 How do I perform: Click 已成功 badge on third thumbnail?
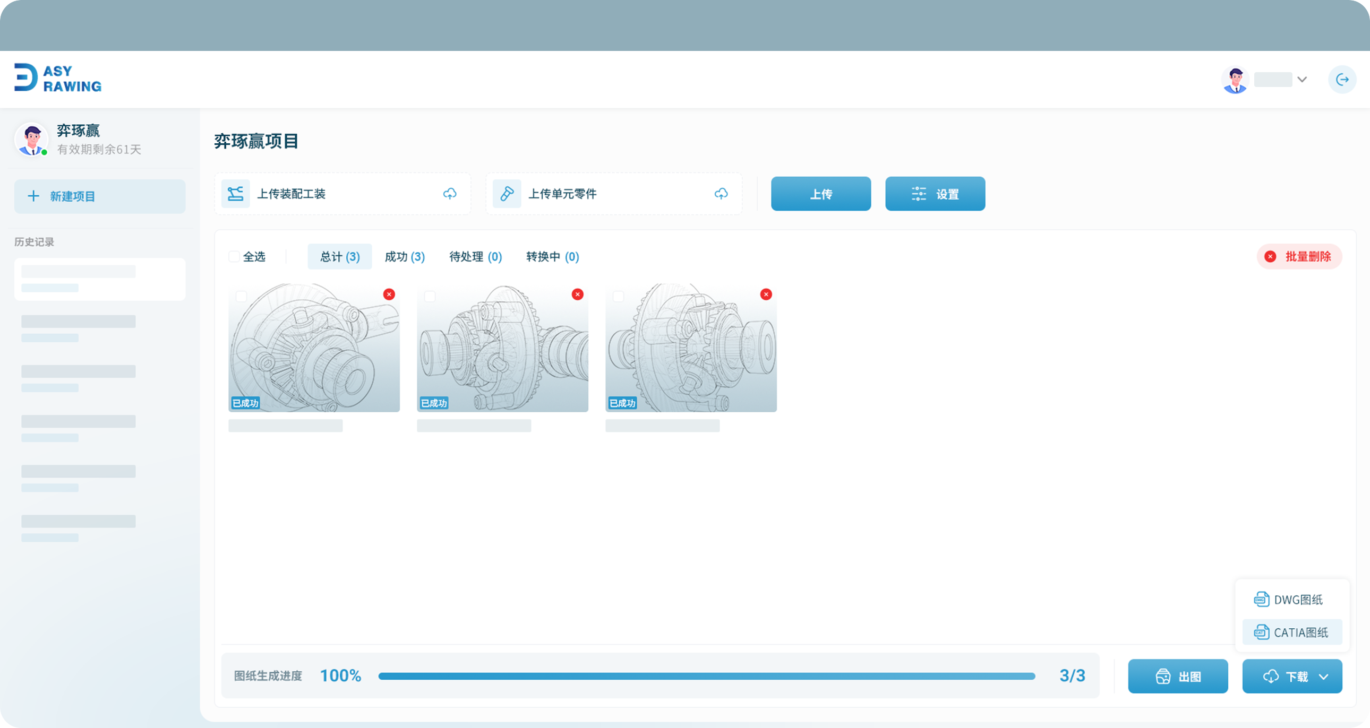pyautogui.click(x=622, y=403)
